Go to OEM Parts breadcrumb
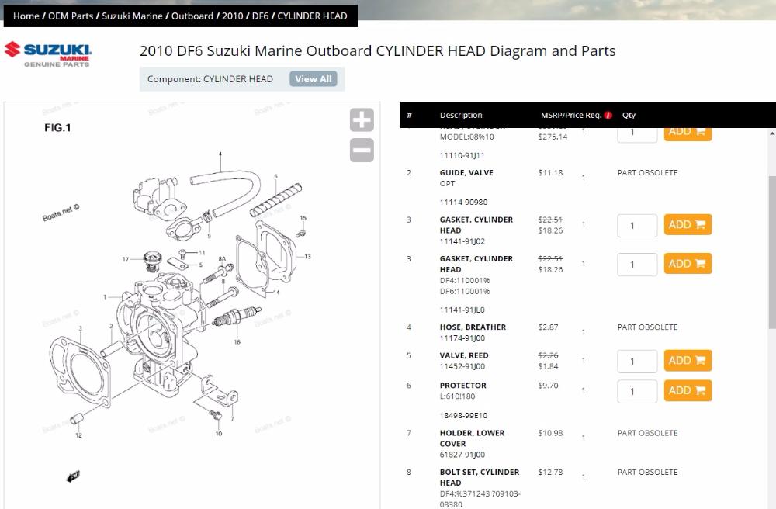Image resolution: width=776 pixels, height=509 pixels. 71,16
